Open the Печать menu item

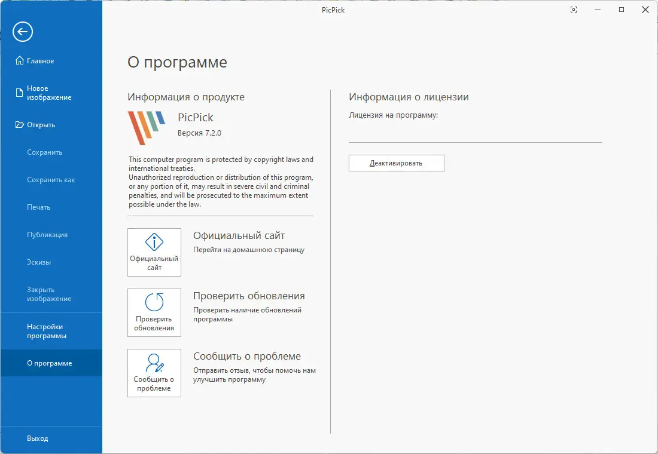pos(51,207)
